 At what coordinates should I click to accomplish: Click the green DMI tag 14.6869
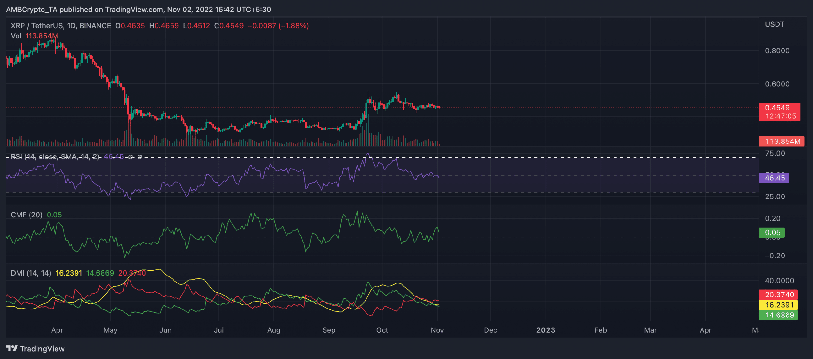(x=778, y=315)
